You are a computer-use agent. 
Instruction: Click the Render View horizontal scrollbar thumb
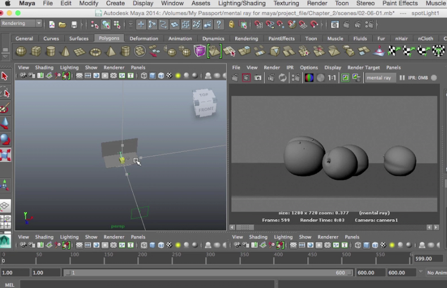tap(245, 227)
